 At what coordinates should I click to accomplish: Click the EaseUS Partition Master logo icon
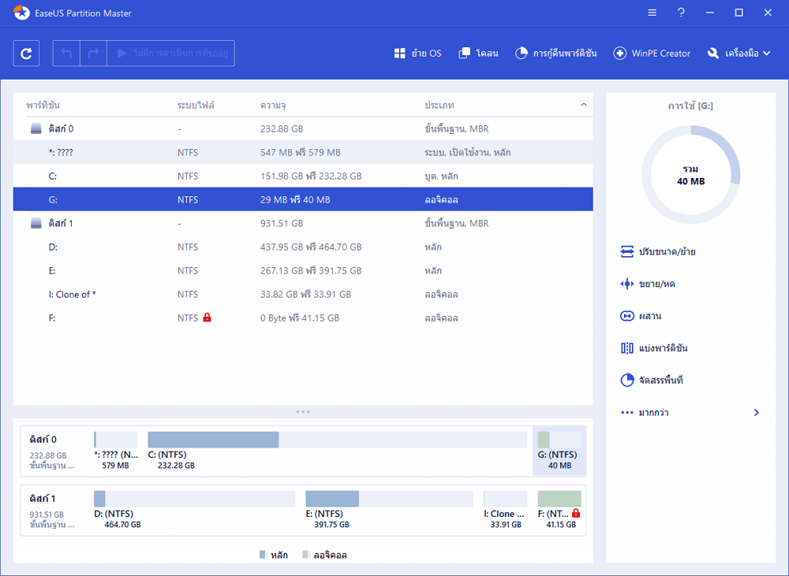(21, 13)
